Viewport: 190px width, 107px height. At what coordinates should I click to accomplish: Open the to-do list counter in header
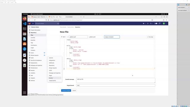click(156, 23)
